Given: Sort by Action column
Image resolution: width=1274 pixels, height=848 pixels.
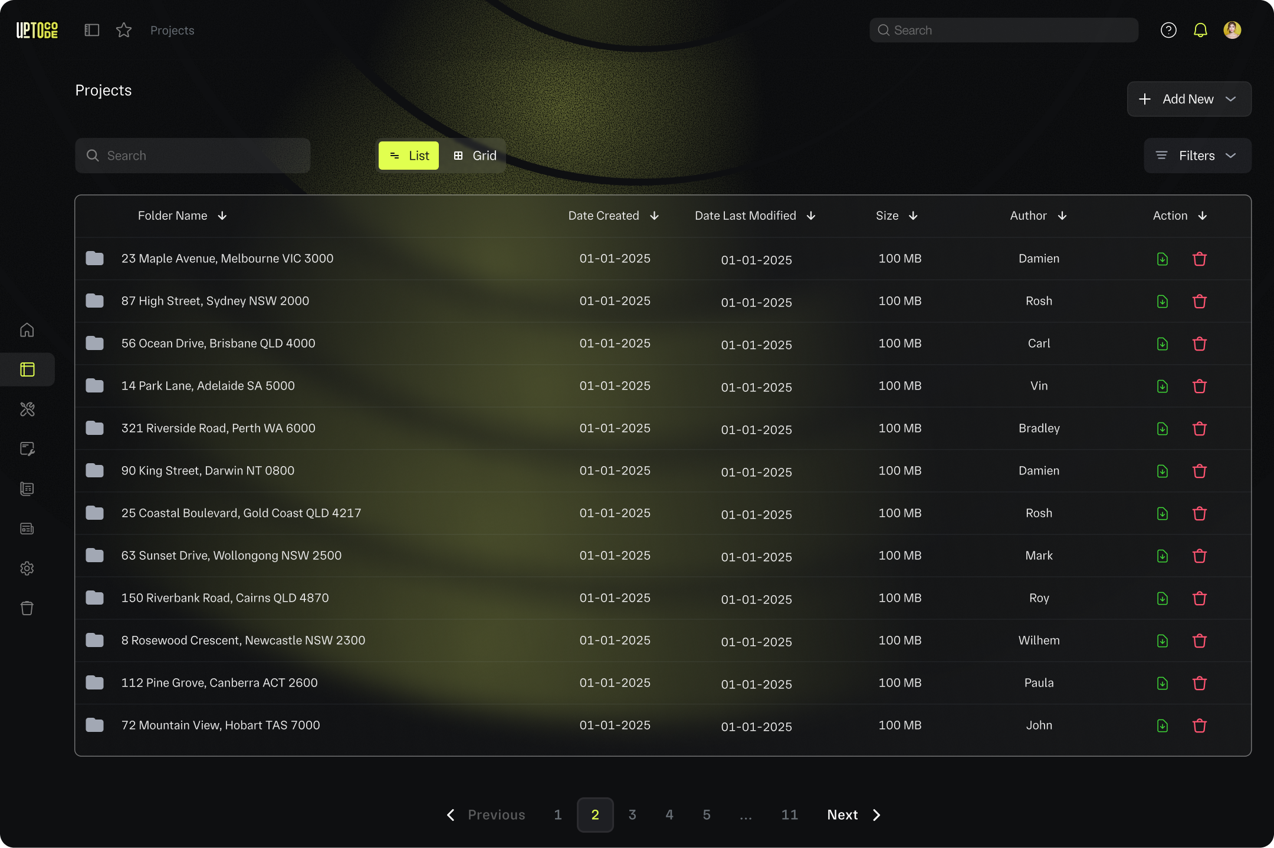Looking at the screenshot, I should pyautogui.click(x=1180, y=216).
